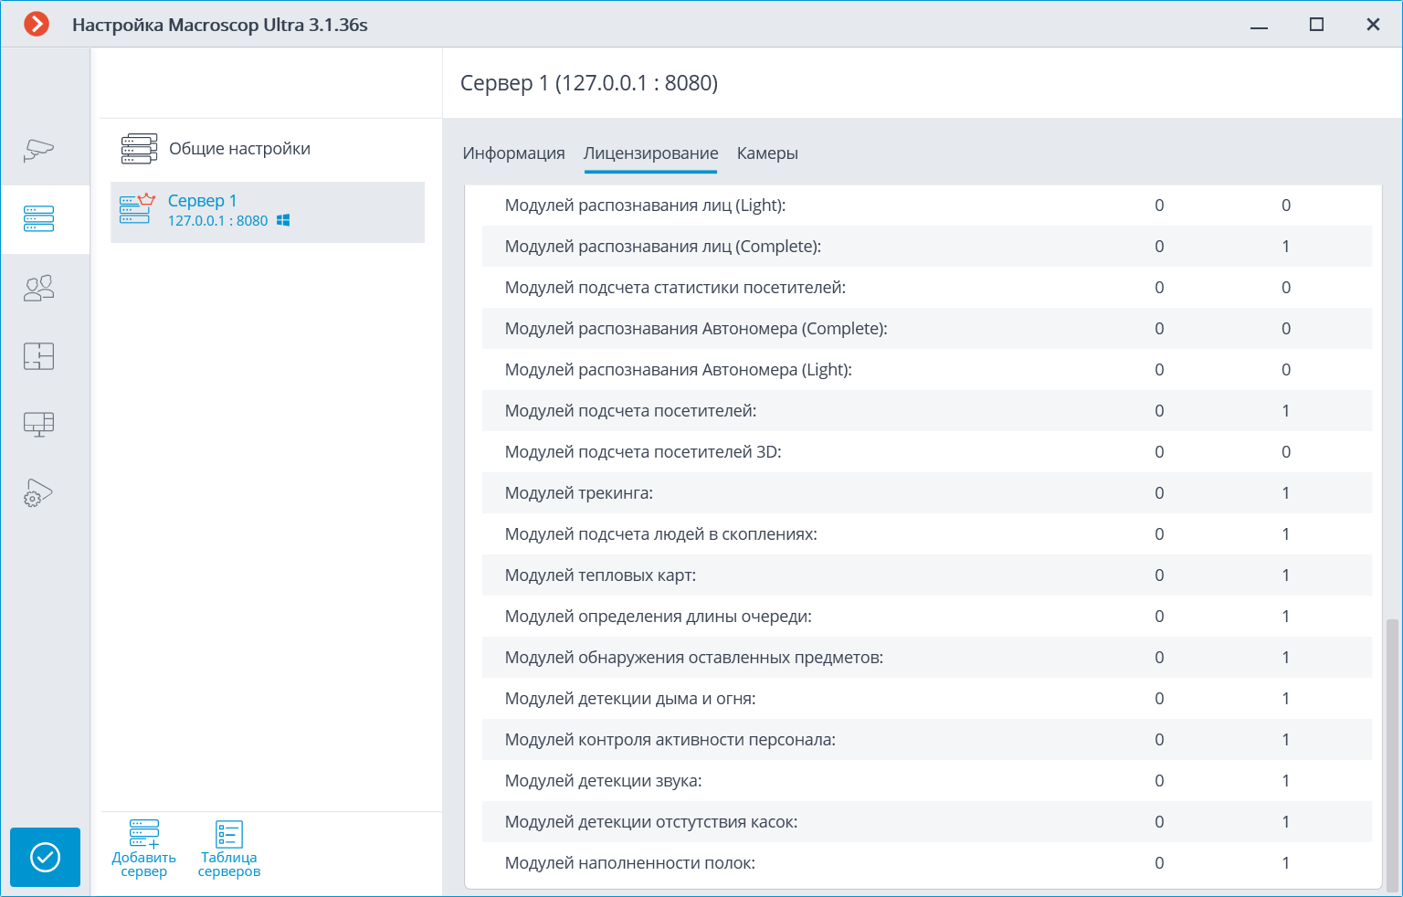Click the last value 1 for Модулей трекинга
Image resolution: width=1403 pixels, height=897 pixels.
tap(1286, 493)
